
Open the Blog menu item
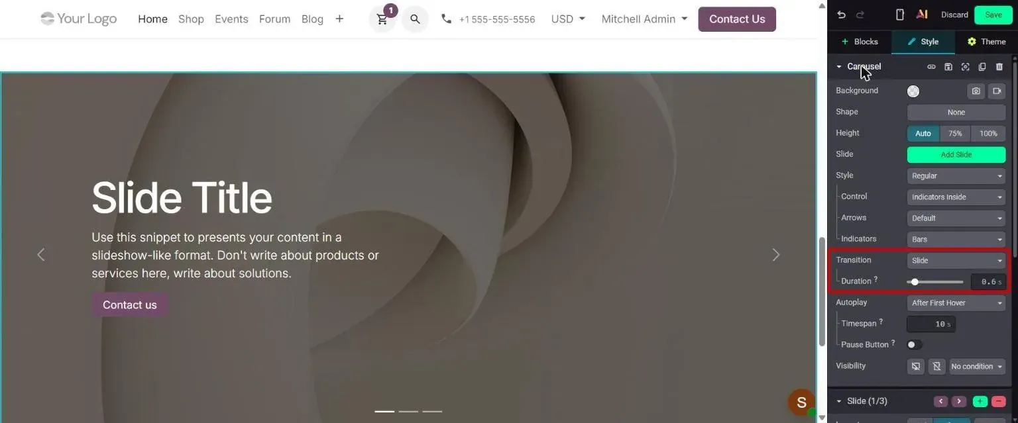coord(312,19)
